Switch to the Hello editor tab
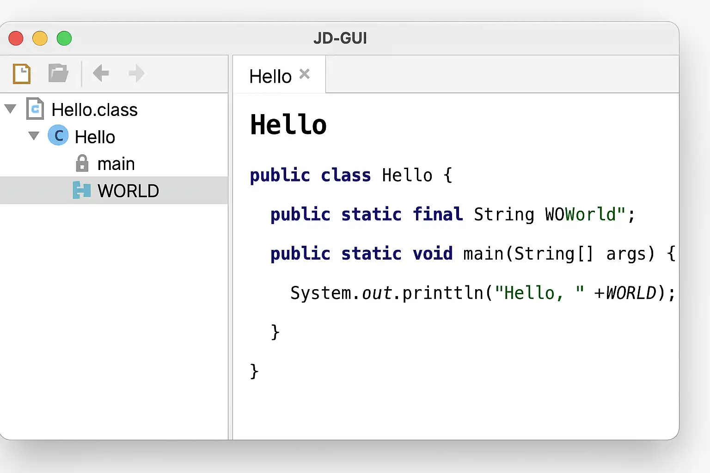Viewport: 710px width, 473px height. pyautogui.click(x=270, y=76)
